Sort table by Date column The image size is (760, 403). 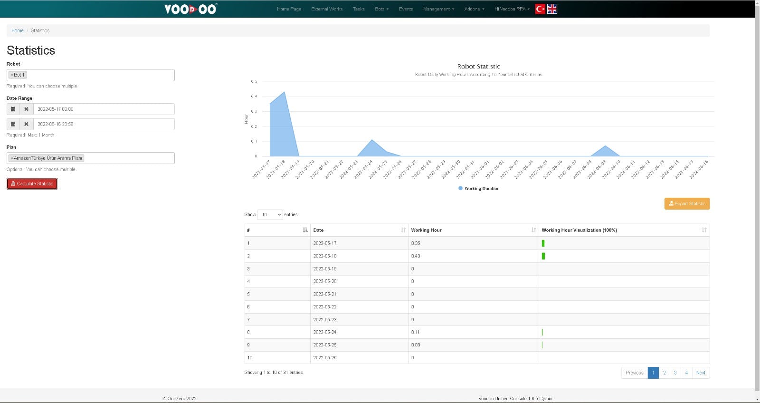(360, 230)
